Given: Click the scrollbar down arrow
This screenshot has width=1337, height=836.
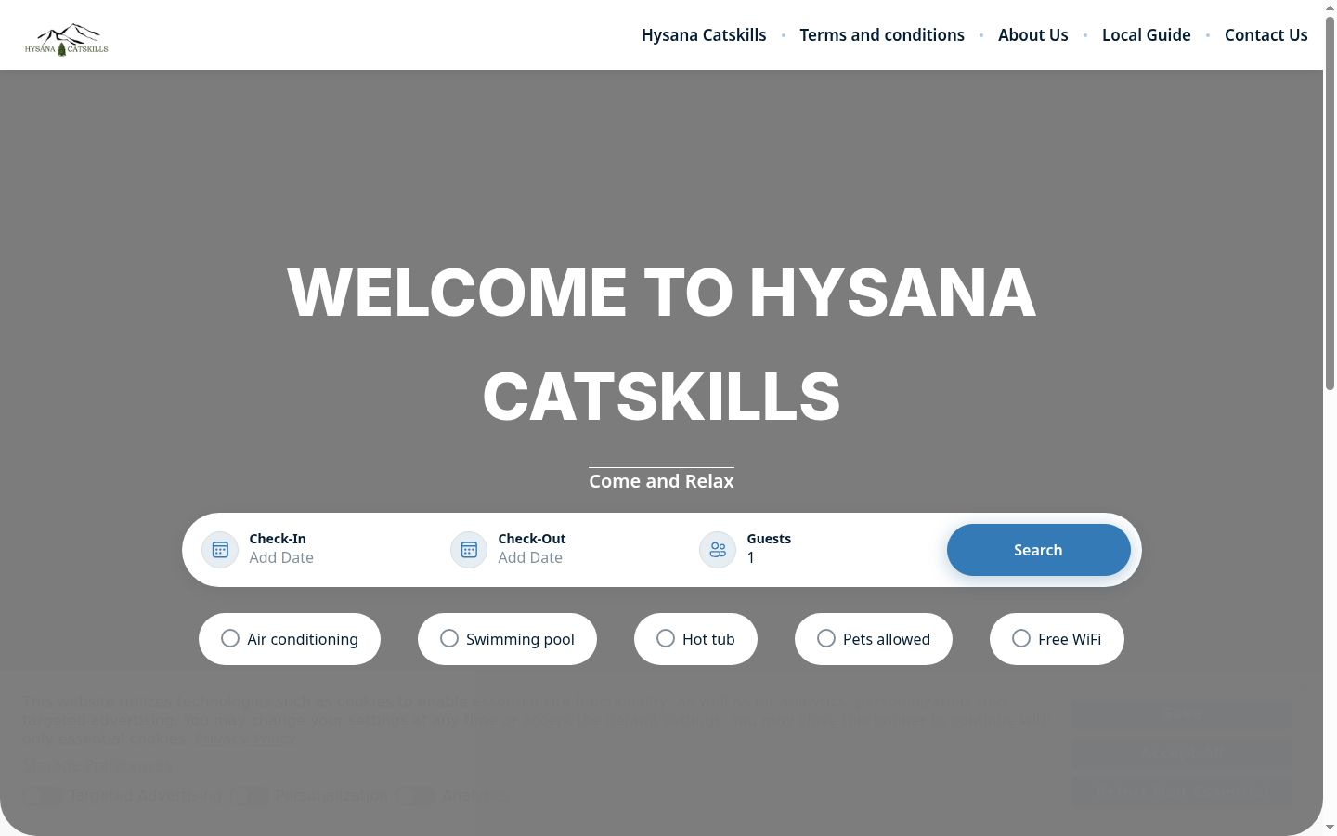Looking at the screenshot, I should click(1330, 827).
